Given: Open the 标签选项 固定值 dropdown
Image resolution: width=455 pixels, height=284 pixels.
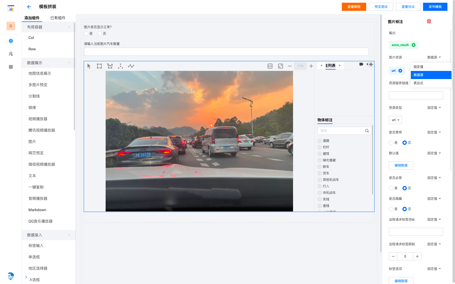Looking at the screenshot, I should pos(434,269).
